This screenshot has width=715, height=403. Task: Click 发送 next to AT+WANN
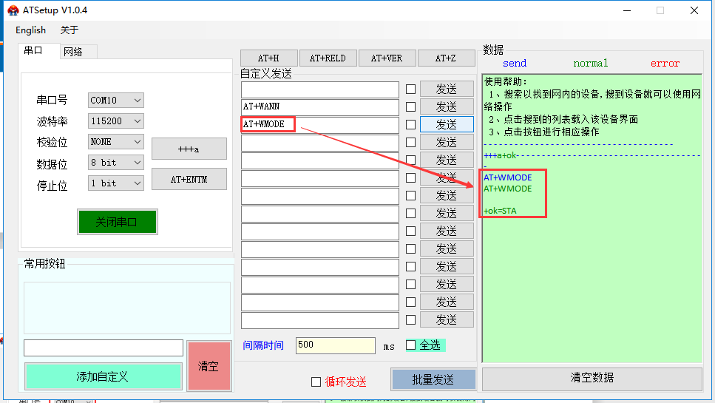pyautogui.click(x=447, y=106)
